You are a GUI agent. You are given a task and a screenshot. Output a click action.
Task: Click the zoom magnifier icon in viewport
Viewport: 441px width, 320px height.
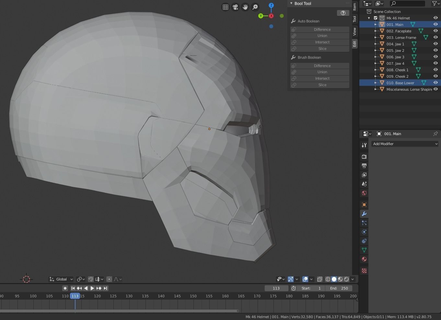(x=255, y=7)
